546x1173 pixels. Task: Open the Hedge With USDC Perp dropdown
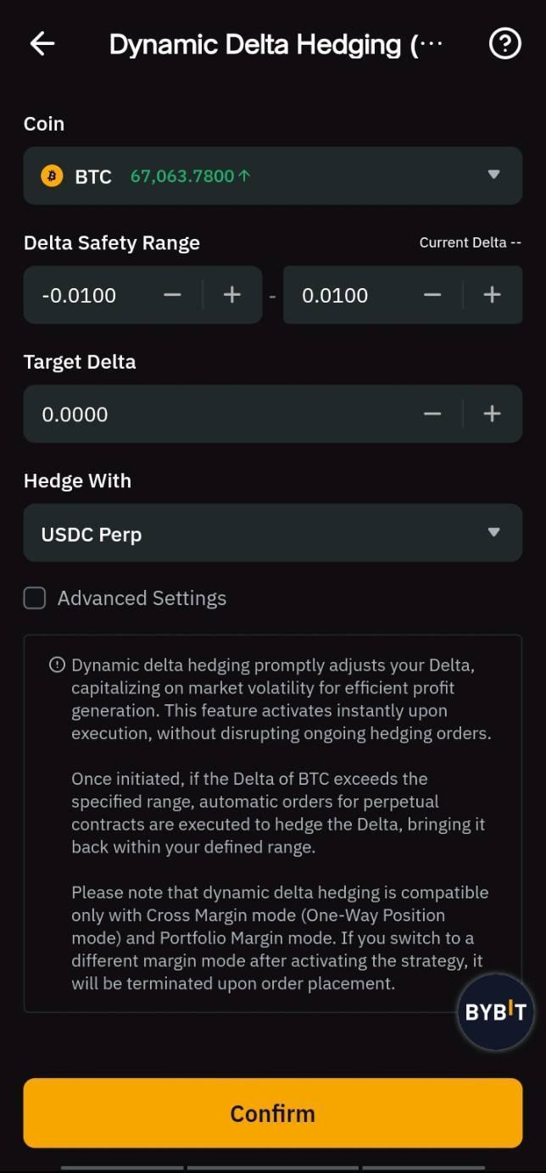click(x=272, y=533)
